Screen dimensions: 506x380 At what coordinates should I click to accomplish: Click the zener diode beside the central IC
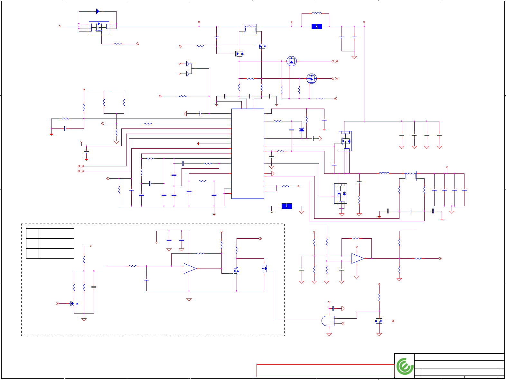pyautogui.click(x=302, y=129)
